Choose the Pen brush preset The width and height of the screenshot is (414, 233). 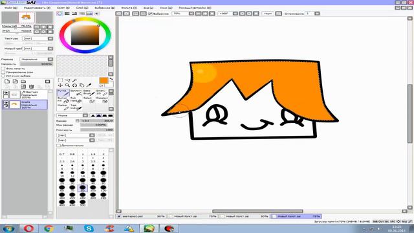(x=63, y=93)
